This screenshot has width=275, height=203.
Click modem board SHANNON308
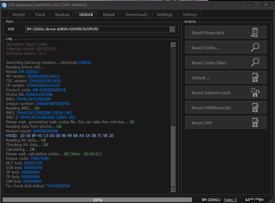click(x=45, y=131)
